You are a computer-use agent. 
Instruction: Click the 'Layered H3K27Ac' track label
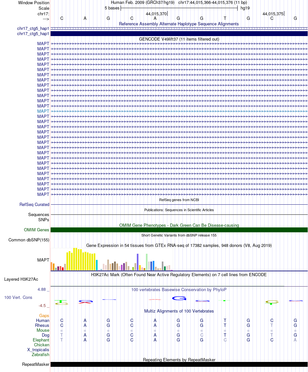point(21,279)
